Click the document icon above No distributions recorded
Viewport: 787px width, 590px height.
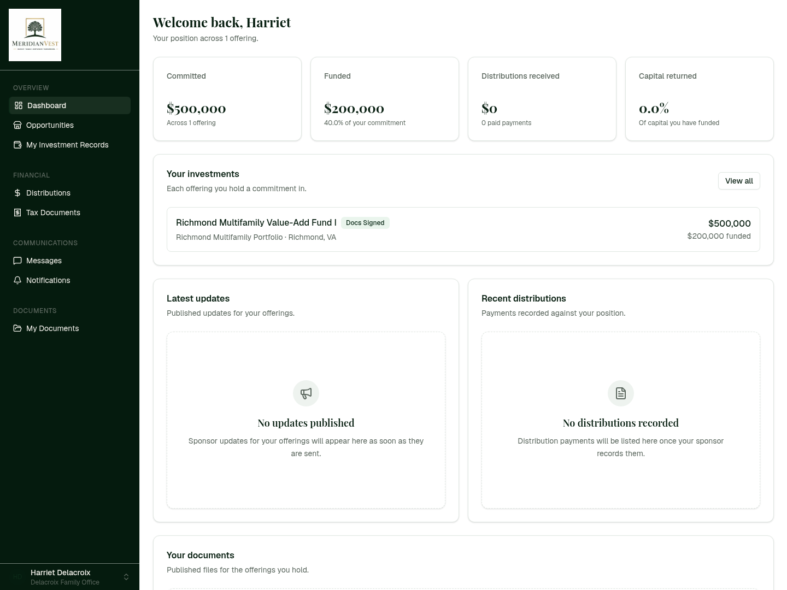[621, 393]
